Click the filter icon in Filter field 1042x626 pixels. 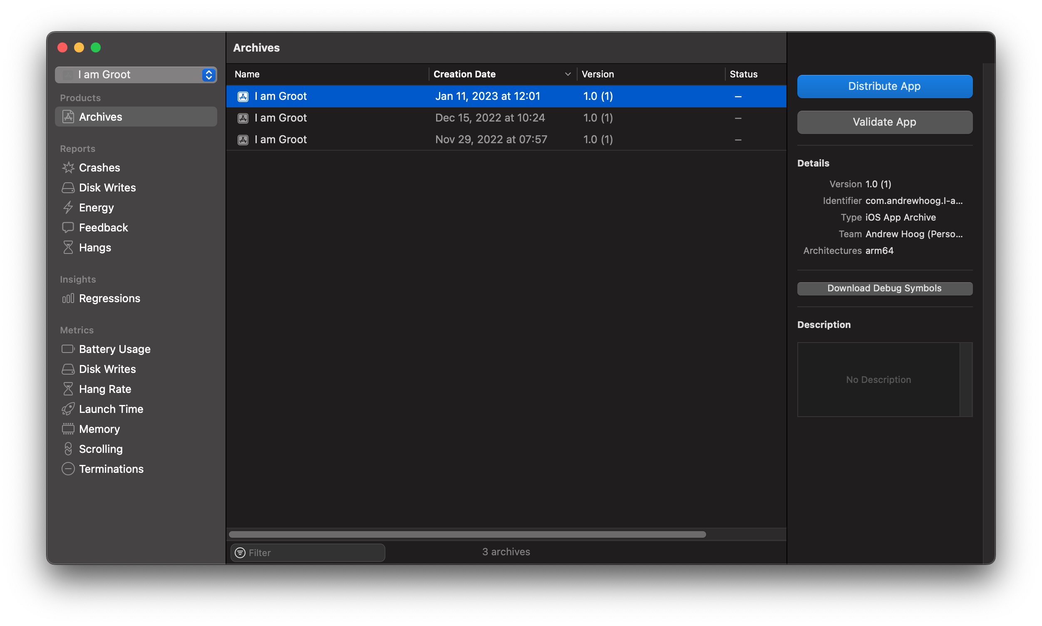tap(240, 553)
